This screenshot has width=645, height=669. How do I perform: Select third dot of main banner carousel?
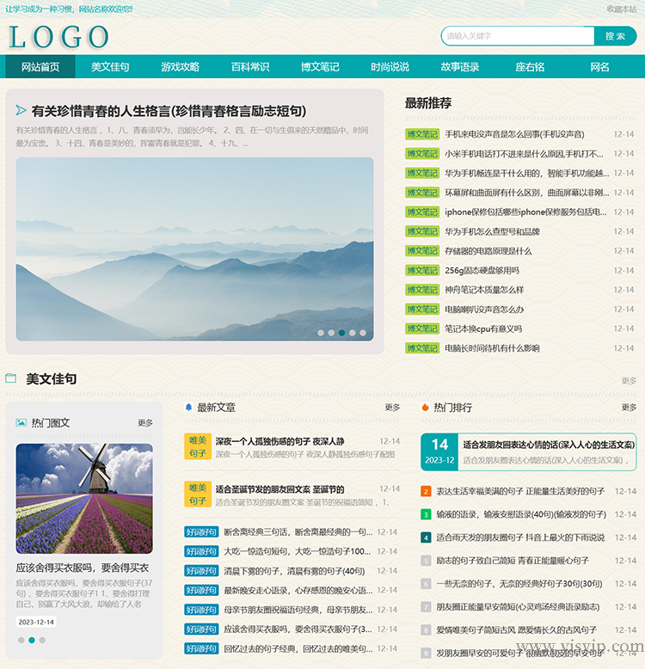point(341,333)
